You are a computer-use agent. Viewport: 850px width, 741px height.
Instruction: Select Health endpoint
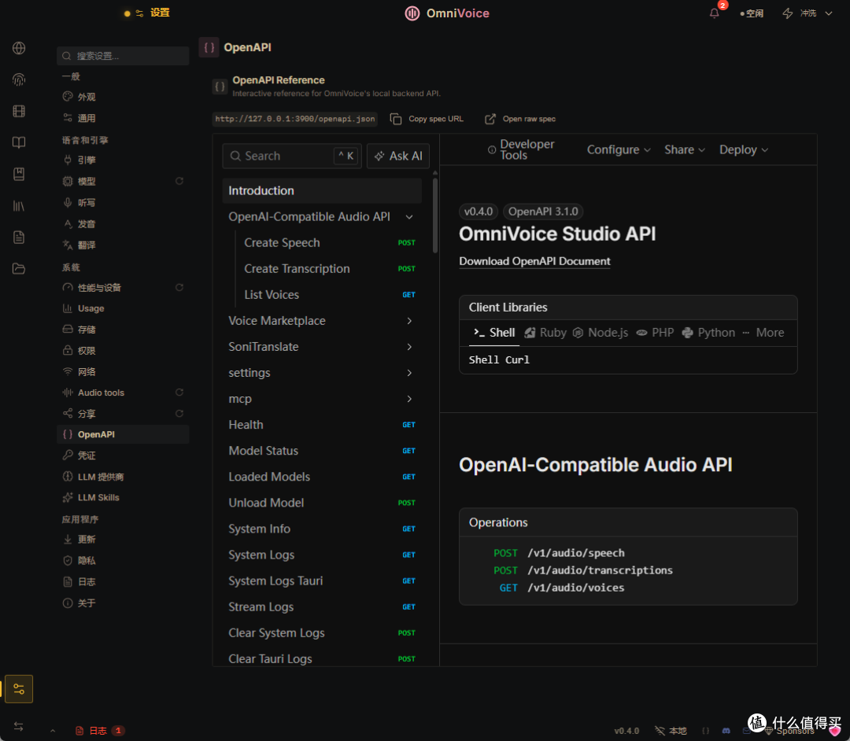click(322, 425)
